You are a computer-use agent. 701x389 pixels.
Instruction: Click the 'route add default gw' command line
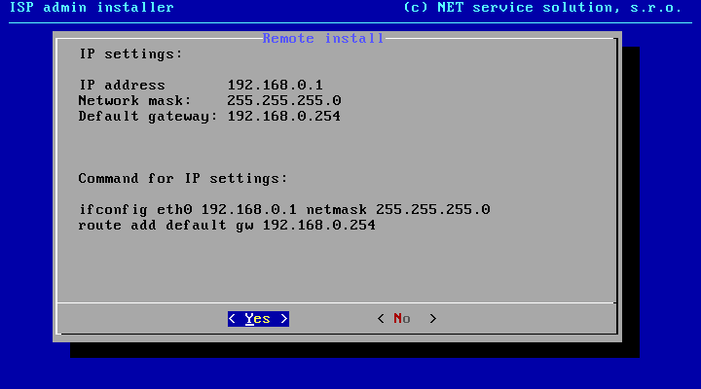pos(227,225)
